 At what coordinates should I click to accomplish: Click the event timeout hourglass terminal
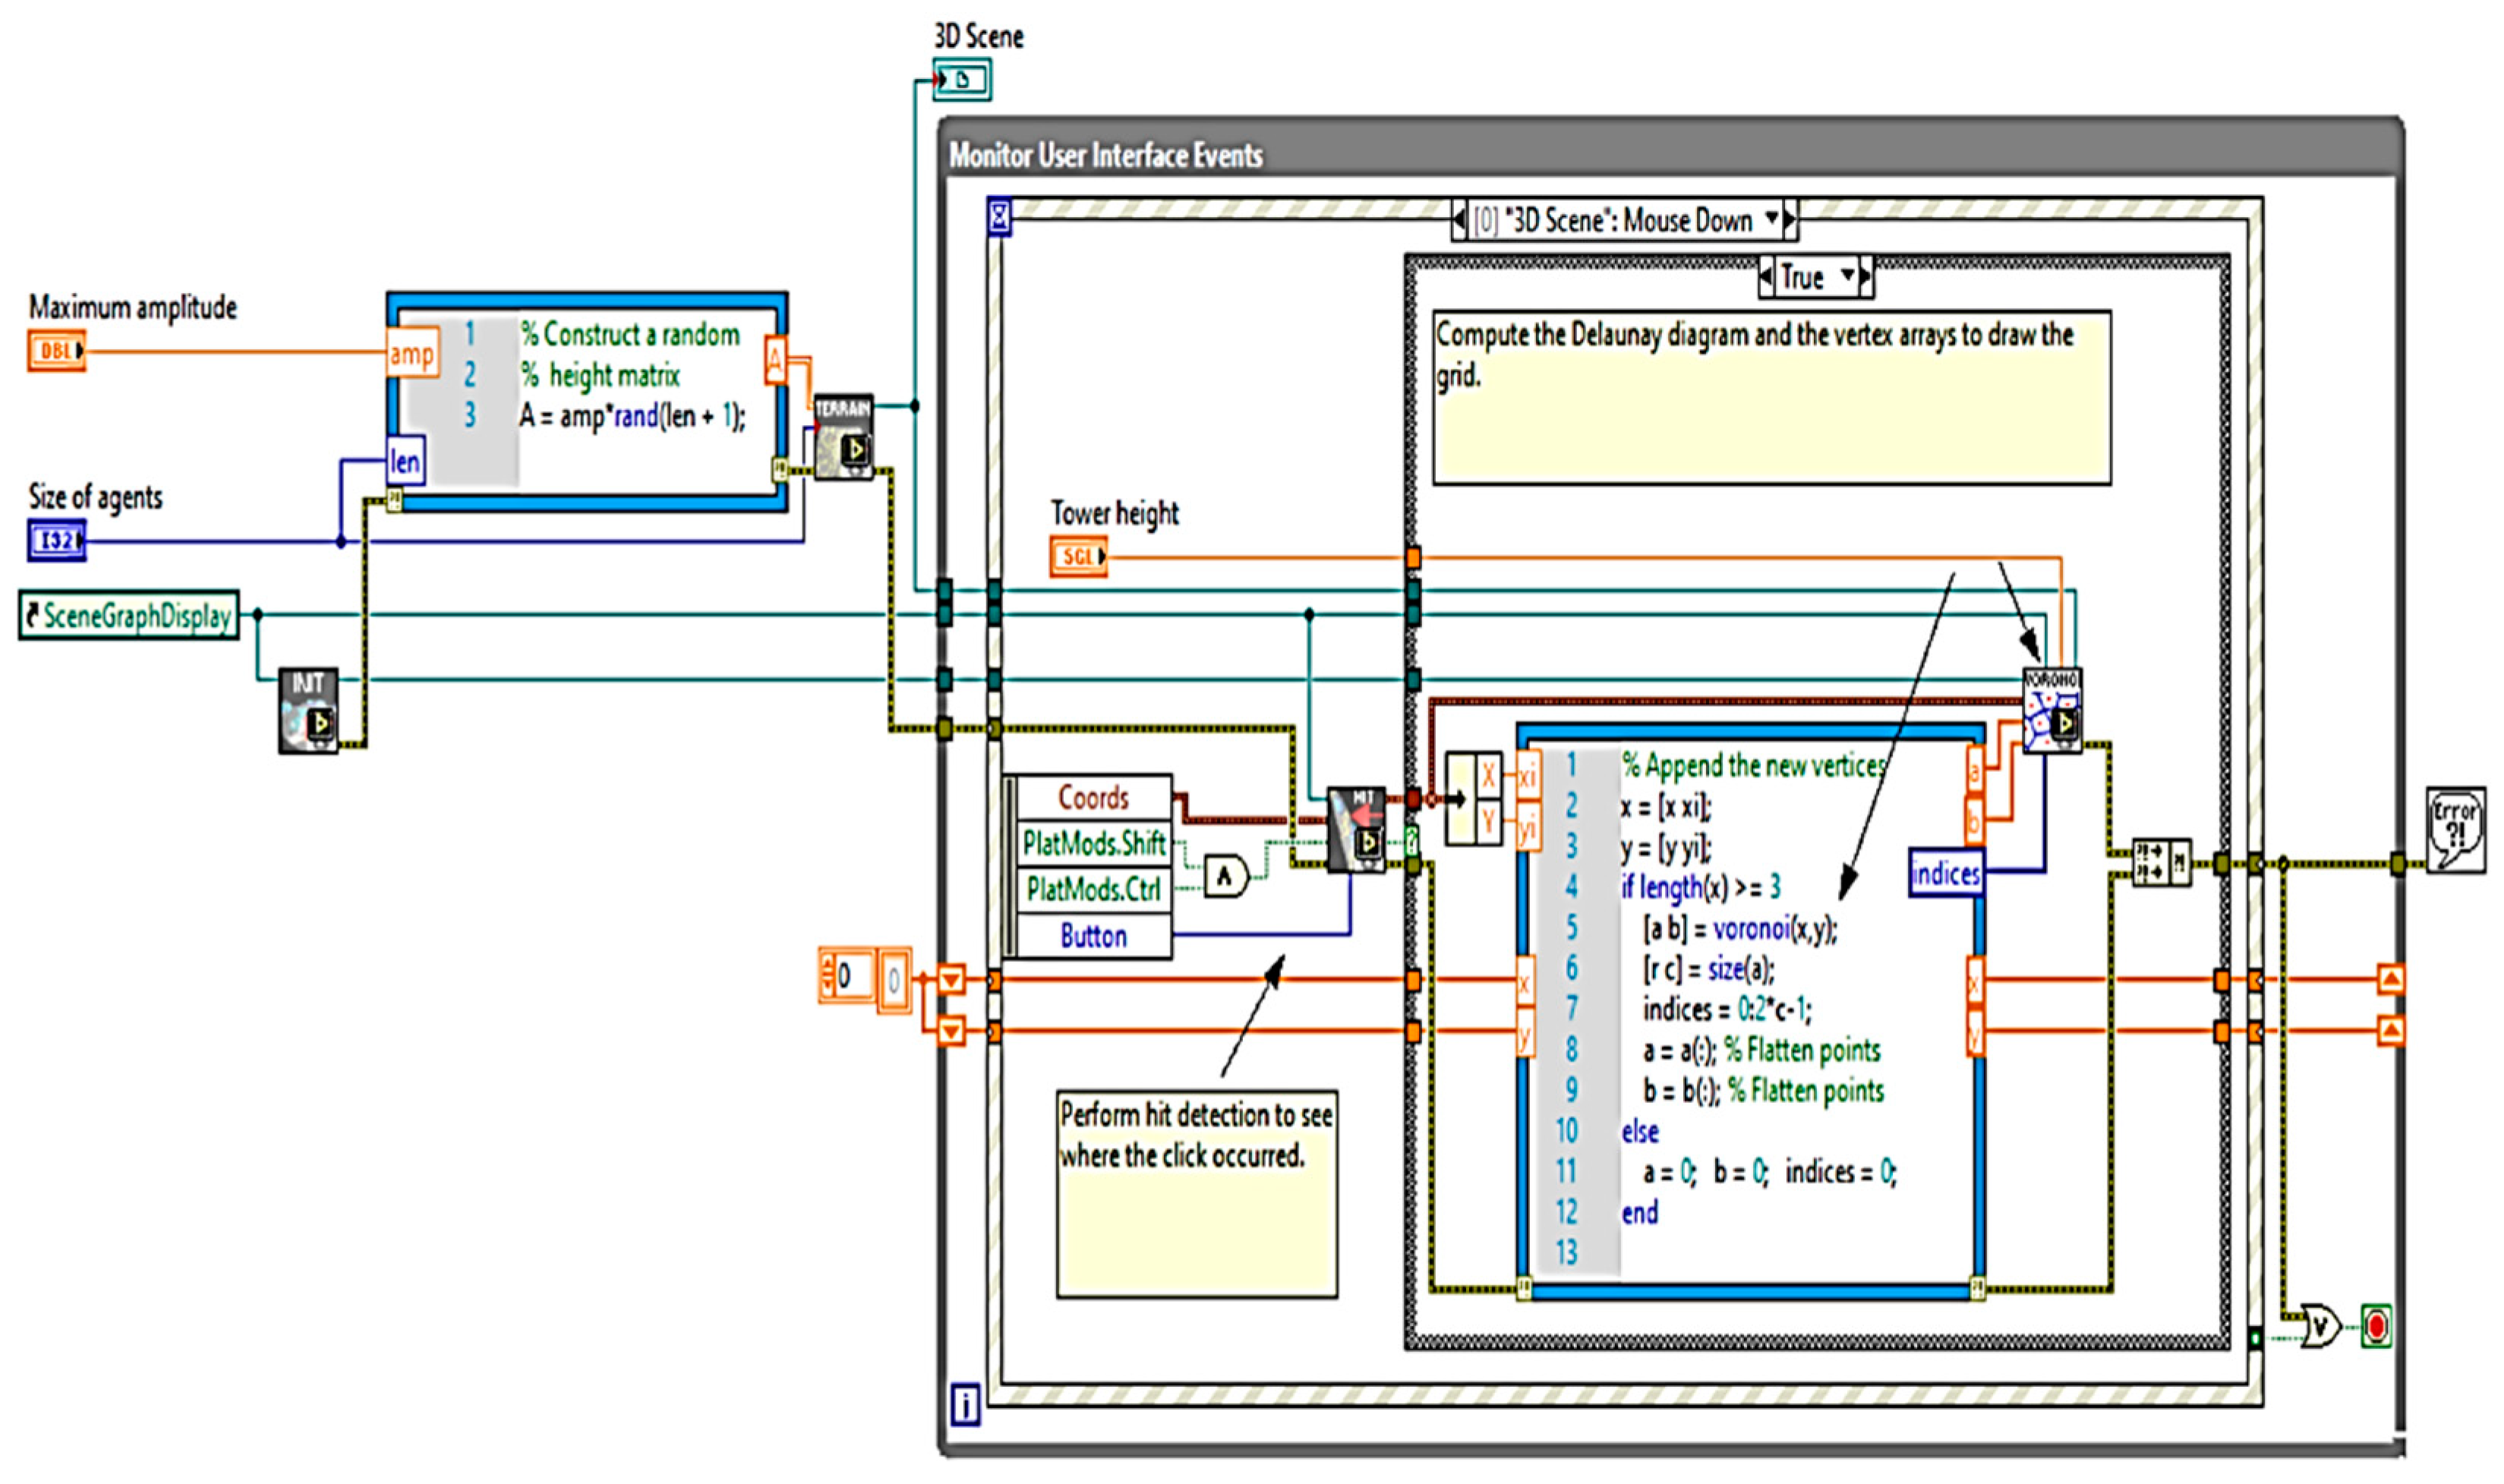(999, 216)
